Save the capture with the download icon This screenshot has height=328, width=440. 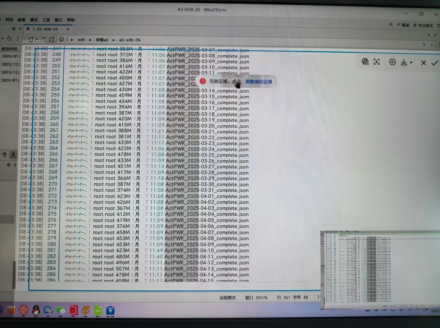[404, 62]
